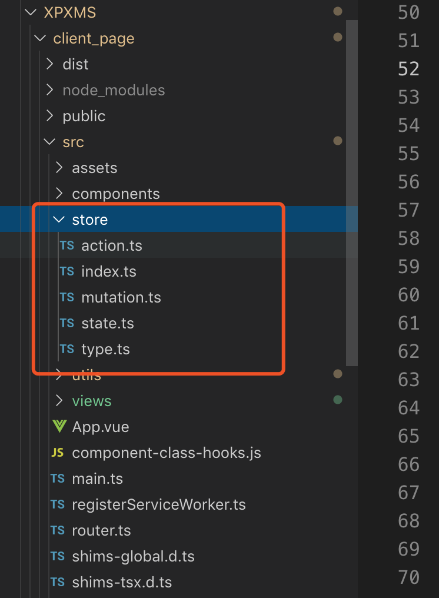This screenshot has width=439, height=598.
Task: Collapse the client_page folder
Action: pyautogui.click(x=40, y=38)
